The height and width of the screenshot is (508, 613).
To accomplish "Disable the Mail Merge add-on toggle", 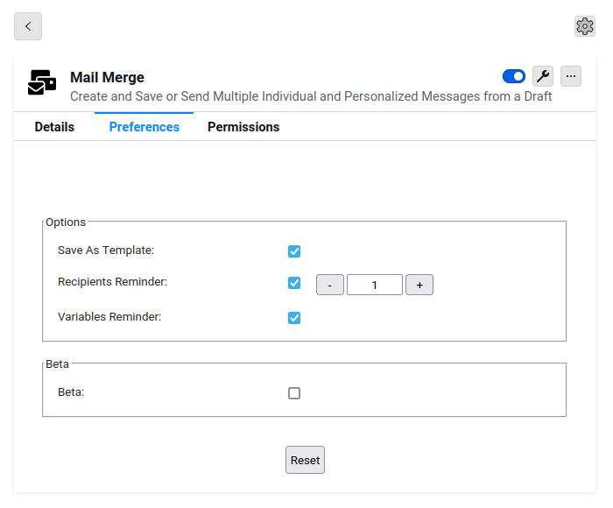I will click(x=514, y=76).
